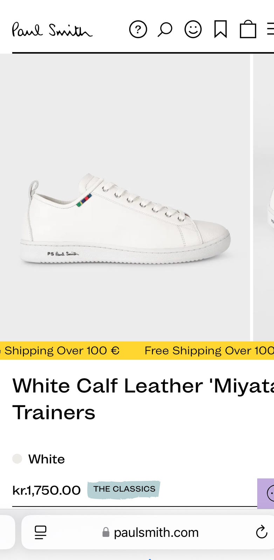Image resolution: width=274 pixels, height=560 pixels.
Task: Tap the lock icon beside paulsmith.com
Action: click(x=105, y=533)
